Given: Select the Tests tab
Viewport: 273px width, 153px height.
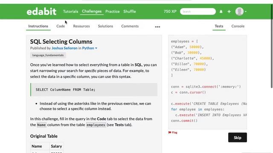Looking at the screenshot, I should click(219, 26).
